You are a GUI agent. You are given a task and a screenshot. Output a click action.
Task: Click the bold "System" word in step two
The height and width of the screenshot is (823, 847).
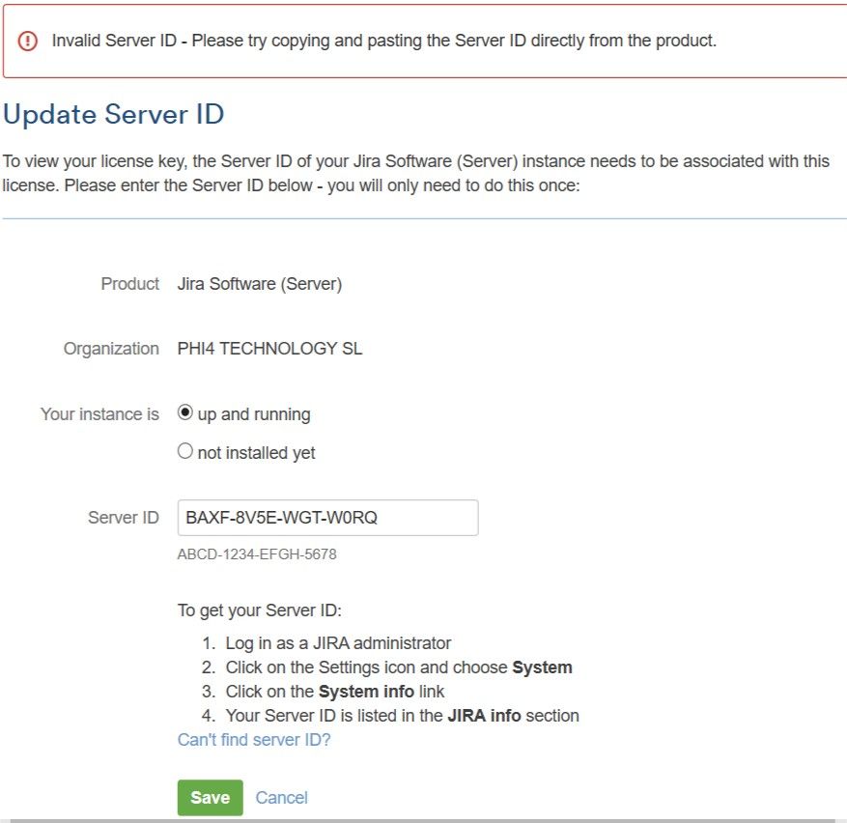click(x=542, y=667)
